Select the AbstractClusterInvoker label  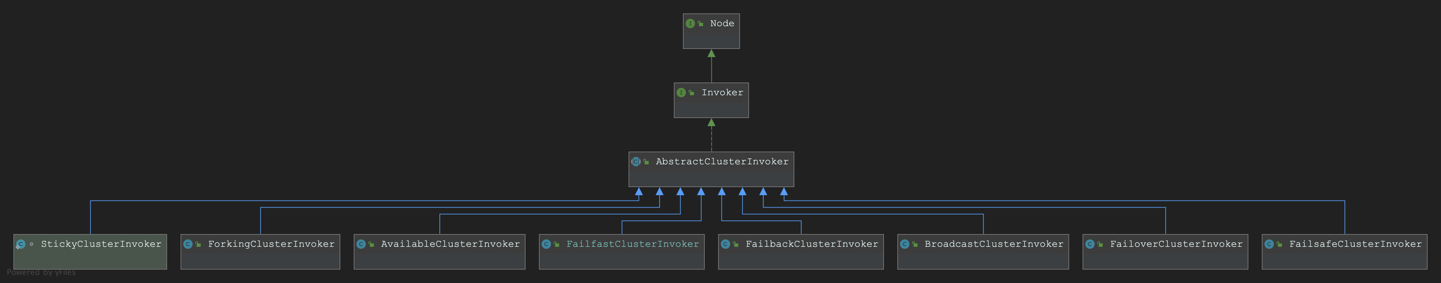(722, 162)
